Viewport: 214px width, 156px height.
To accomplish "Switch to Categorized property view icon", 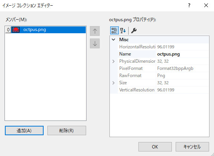I will [x=114, y=31].
